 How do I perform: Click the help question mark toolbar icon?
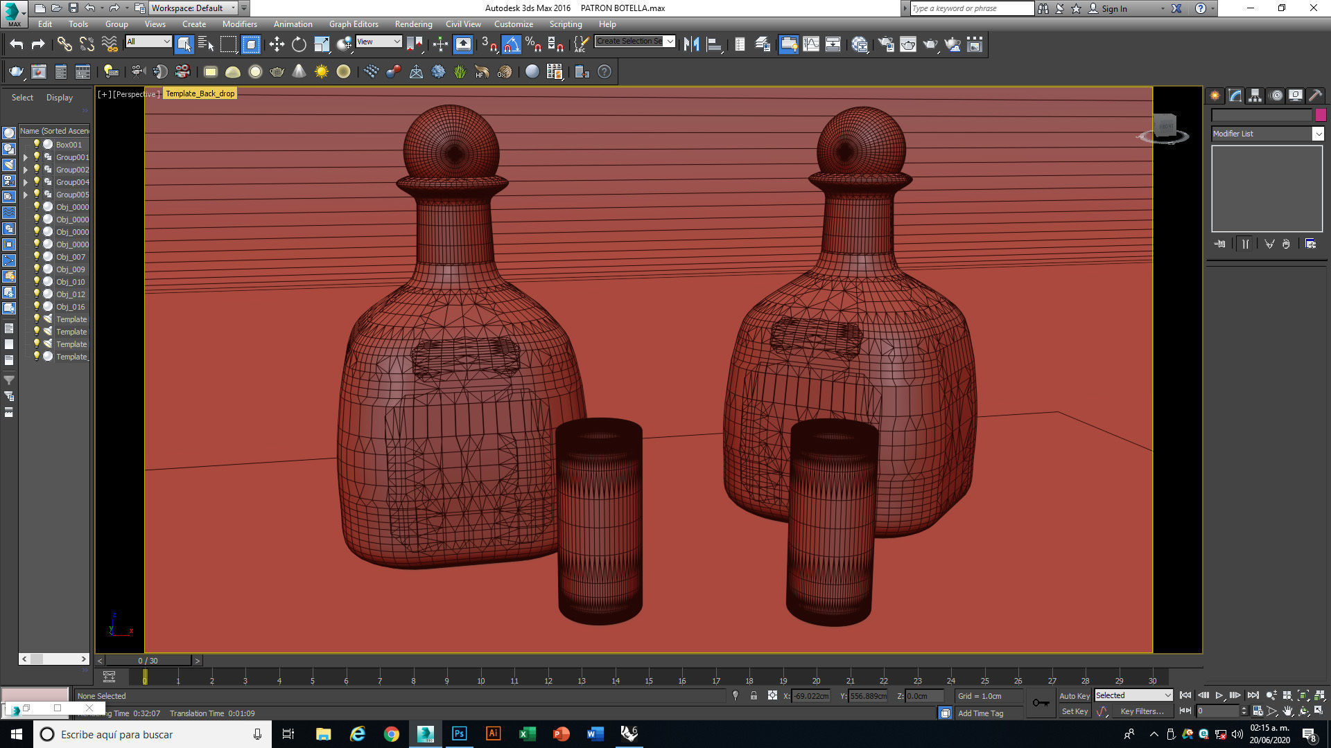pyautogui.click(x=604, y=71)
